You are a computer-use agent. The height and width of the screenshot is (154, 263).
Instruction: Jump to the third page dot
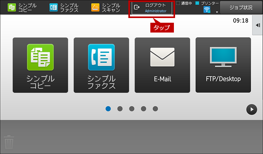coord(131,109)
